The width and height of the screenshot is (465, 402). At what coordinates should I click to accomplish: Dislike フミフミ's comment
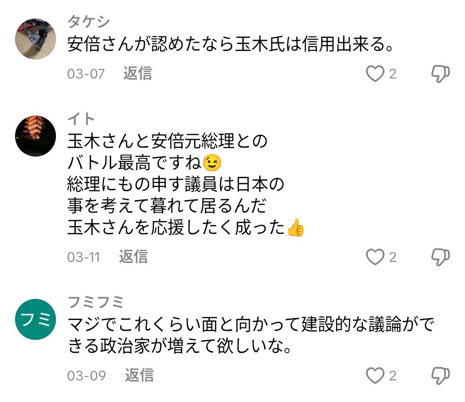(x=440, y=376)
